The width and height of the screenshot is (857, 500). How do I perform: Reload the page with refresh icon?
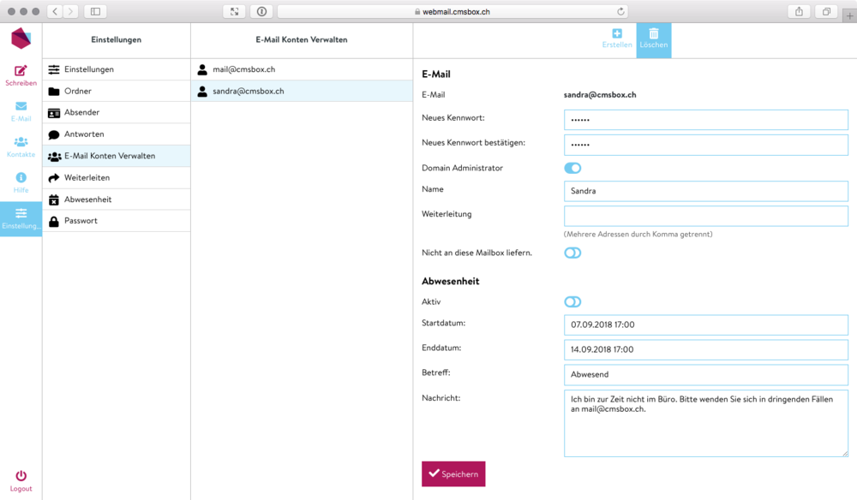(x=620, y=11)
